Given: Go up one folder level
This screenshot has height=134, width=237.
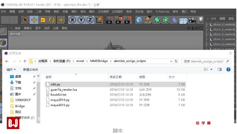Looking at the screenshot, I should [x=25, y=61].
